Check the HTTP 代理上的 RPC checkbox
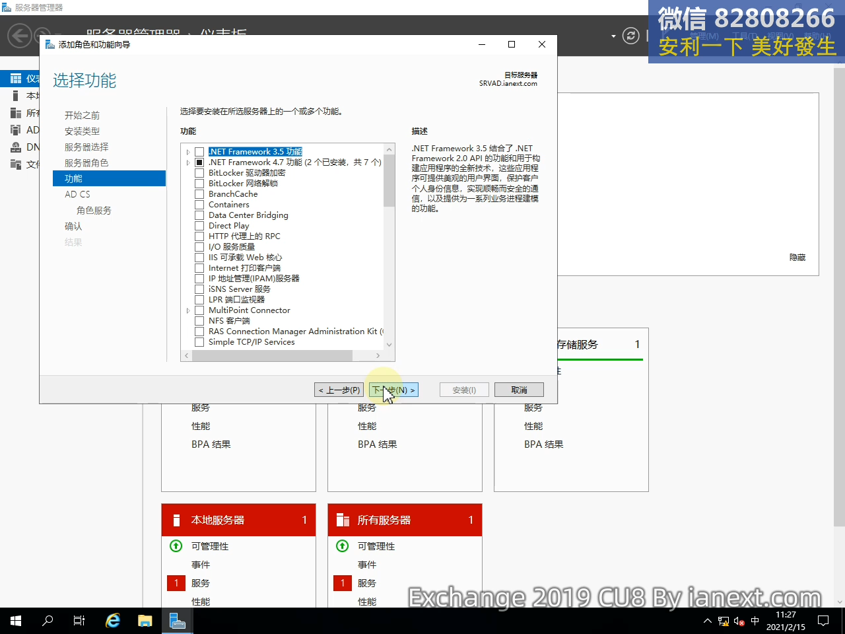Screen dimensions: 845x634 tap(199, 236)
